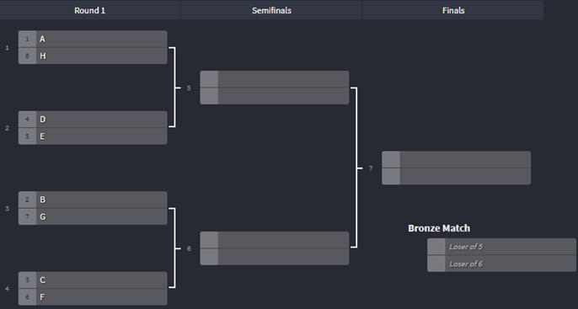This screenshot has height=309, width=578.
Task: Open the top slot of semifinal match 5
Action: 275,79
